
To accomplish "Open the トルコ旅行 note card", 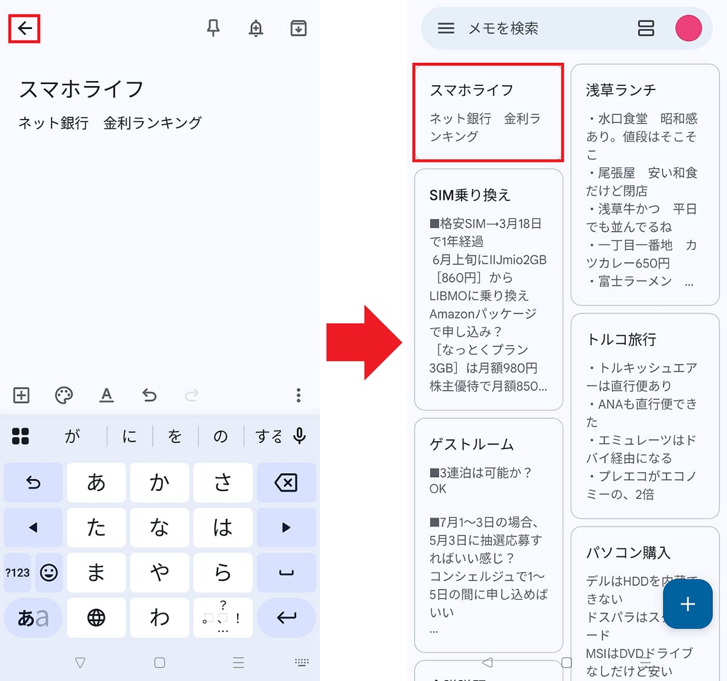I will coord(645,416).
